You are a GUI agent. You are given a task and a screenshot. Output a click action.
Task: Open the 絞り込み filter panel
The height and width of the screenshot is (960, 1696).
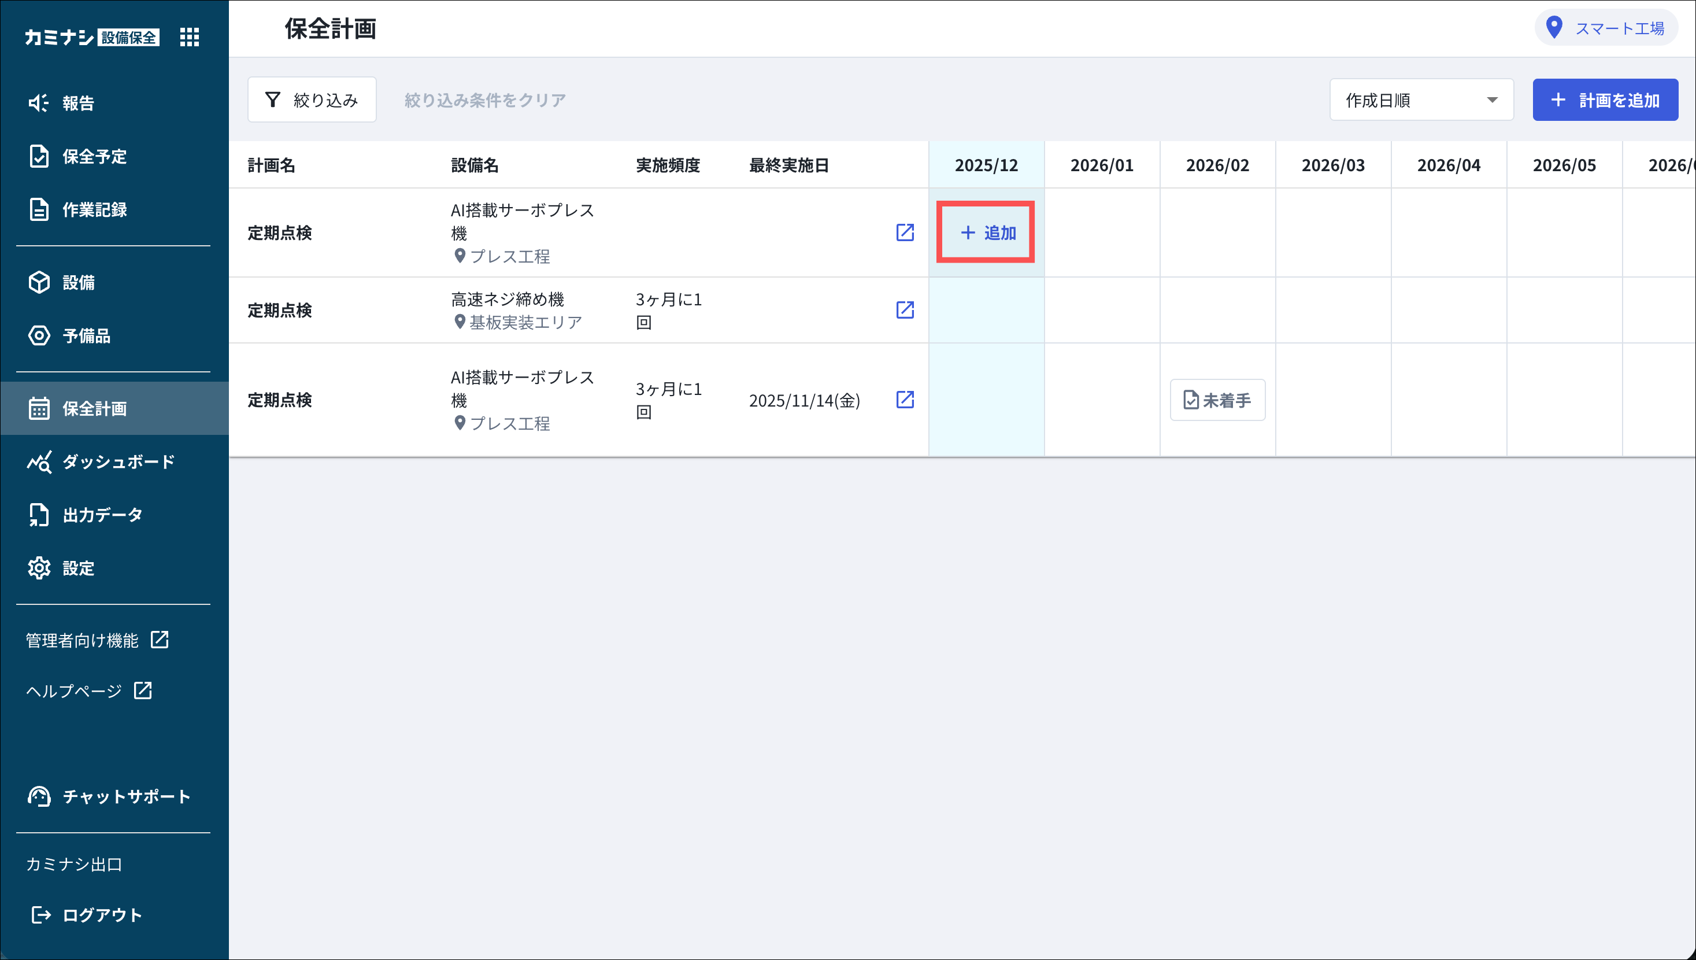tap(312, 100)
